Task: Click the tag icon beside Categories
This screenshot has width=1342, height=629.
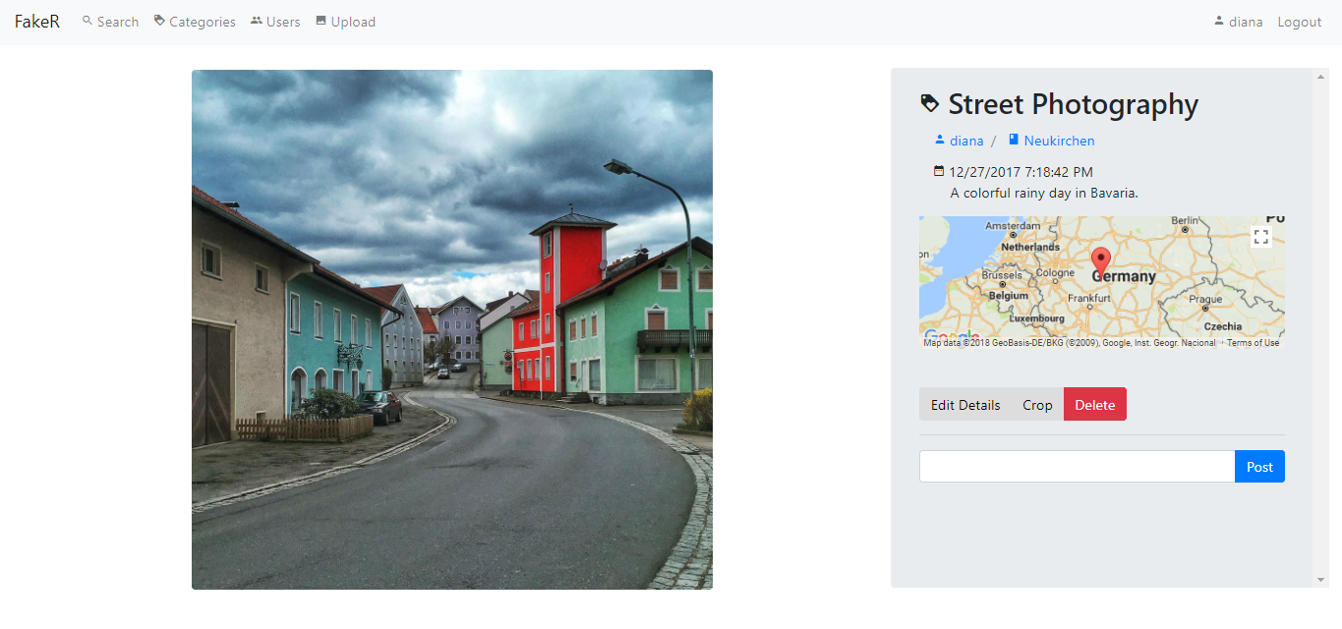Action: 159,21
